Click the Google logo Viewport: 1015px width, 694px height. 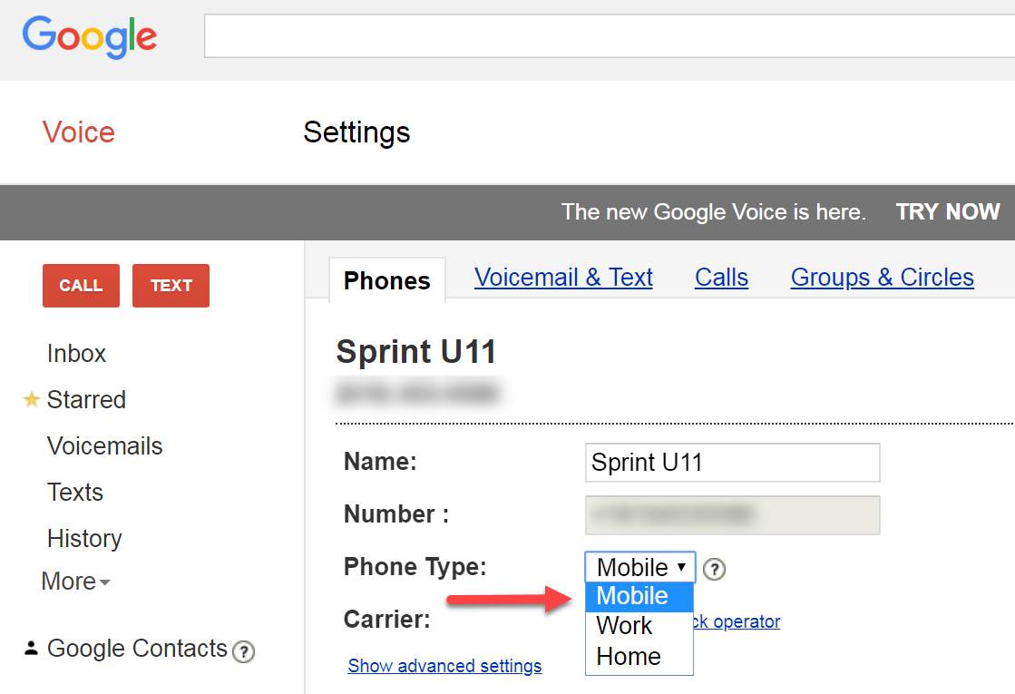90,36
